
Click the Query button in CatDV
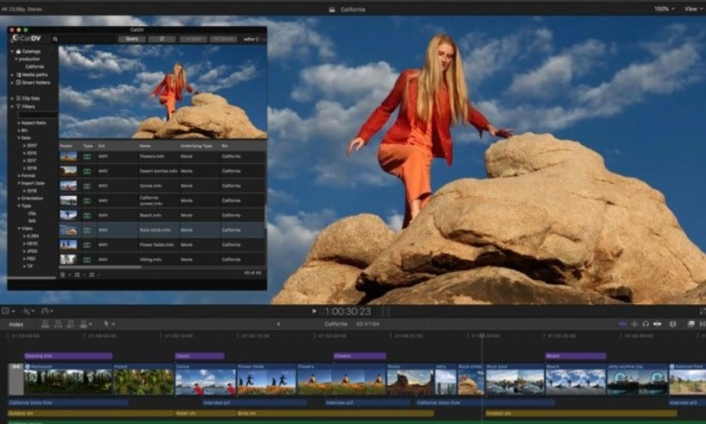click(132, 39)
